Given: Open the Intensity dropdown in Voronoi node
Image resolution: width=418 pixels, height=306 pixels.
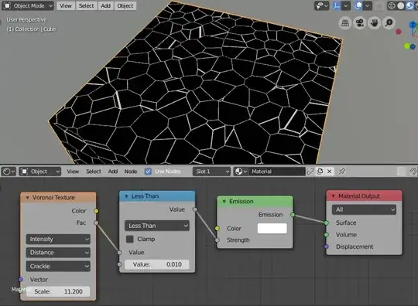Looking at the screenshot, I should pyautogui.click(x=58, y=240).
